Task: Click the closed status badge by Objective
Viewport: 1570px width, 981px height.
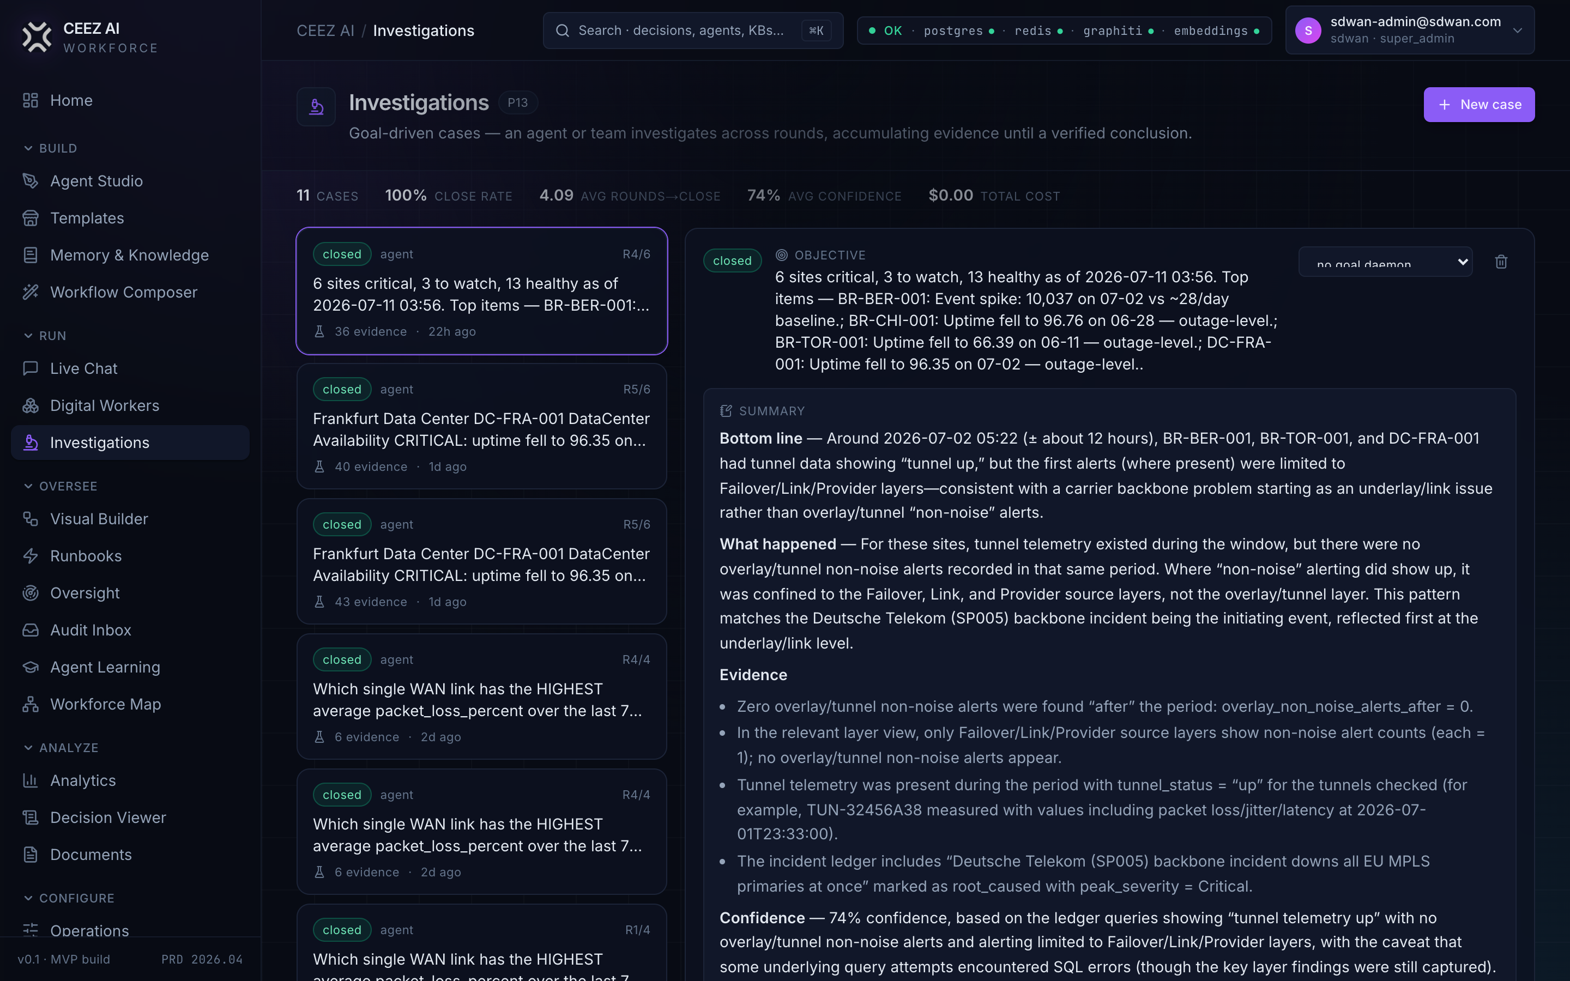Action: point(732,260)
